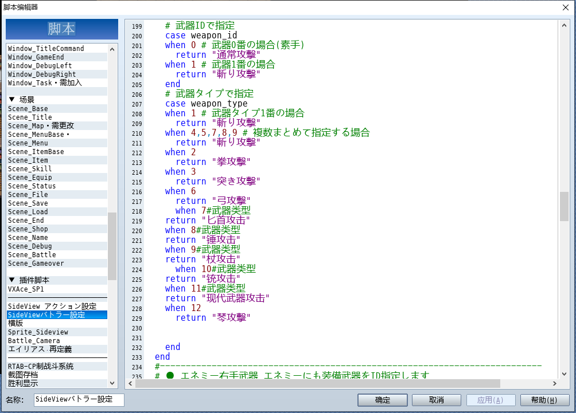Select the Scene_Equip script
Viewport: 576px width, 413px height.
pyautogui.click(x=57, y=178)
